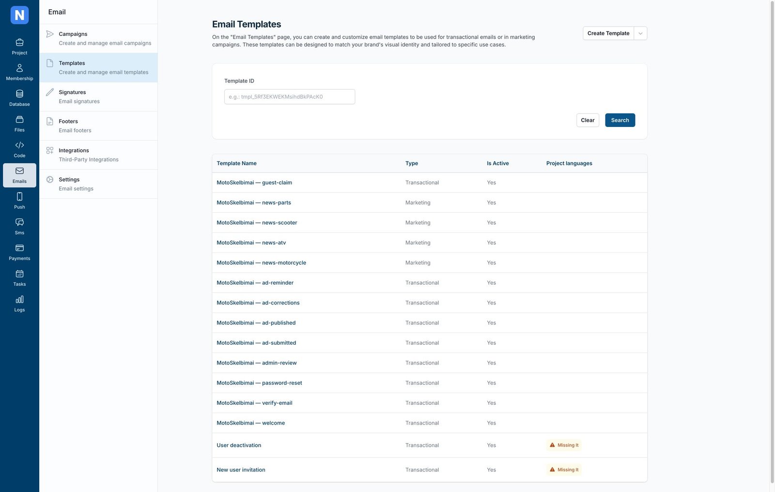Open the MotoSkelbimai — guest-claim template
This screenshot has width=775, height=492.
click(254, 183)
